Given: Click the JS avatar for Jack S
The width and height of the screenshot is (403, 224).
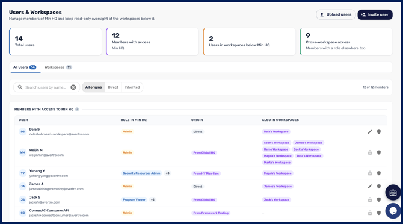Looking at the screenshot, I should pyautogui.click(x=23, y=199).
